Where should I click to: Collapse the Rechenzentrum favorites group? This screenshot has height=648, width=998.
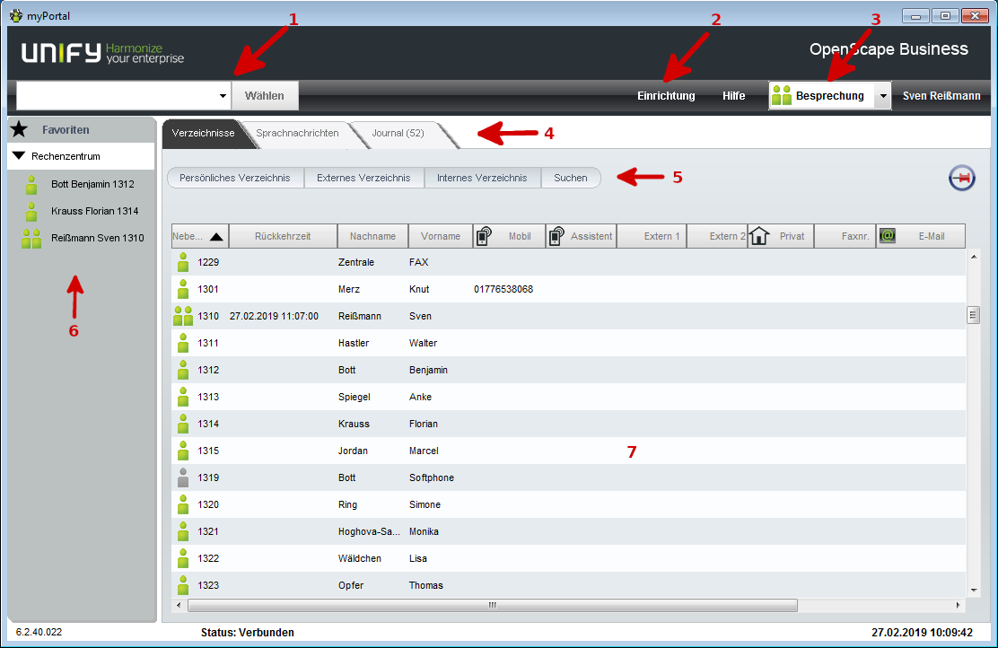click(x=18, y=156)
